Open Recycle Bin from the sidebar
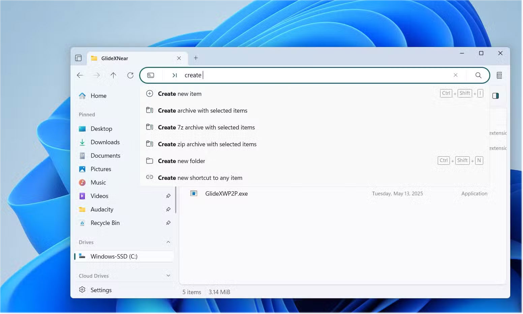This screenshot has height=314, width=523. click(x=105, y=223)
